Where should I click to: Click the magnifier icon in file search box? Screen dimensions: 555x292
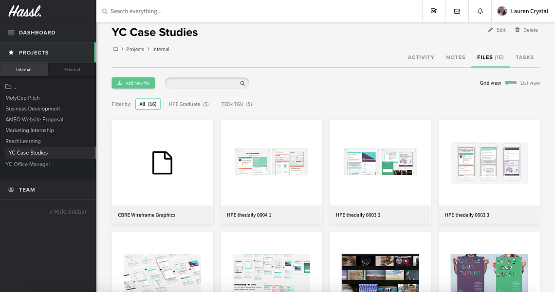coord(242,83)
